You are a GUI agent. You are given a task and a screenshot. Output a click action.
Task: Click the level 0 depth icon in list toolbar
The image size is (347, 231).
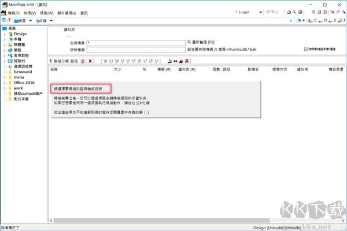[105, 61]
